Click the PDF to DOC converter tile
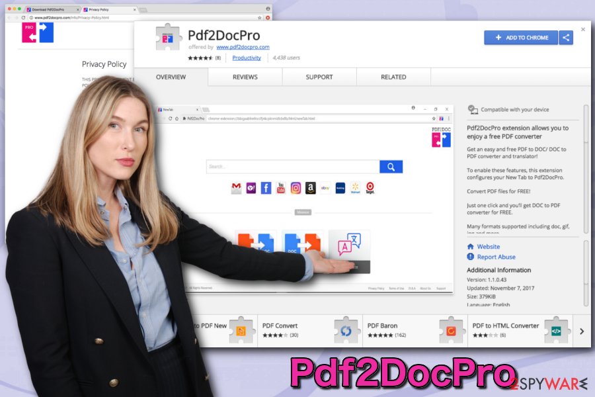This screenshot has width=595, height=397. point(256,243)
